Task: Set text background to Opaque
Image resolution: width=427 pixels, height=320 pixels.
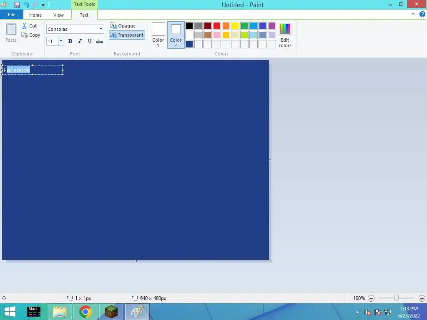Action: click(x=123, y=26)
